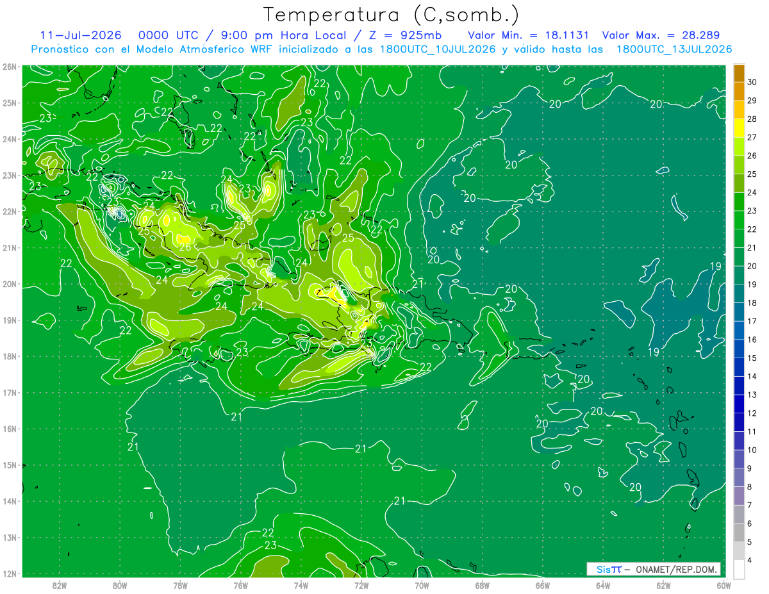Click the '12N' latitude axis label
The image size is (769, 594).
(9, 573)
